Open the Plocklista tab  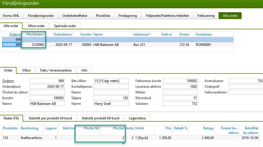[104, 16]
